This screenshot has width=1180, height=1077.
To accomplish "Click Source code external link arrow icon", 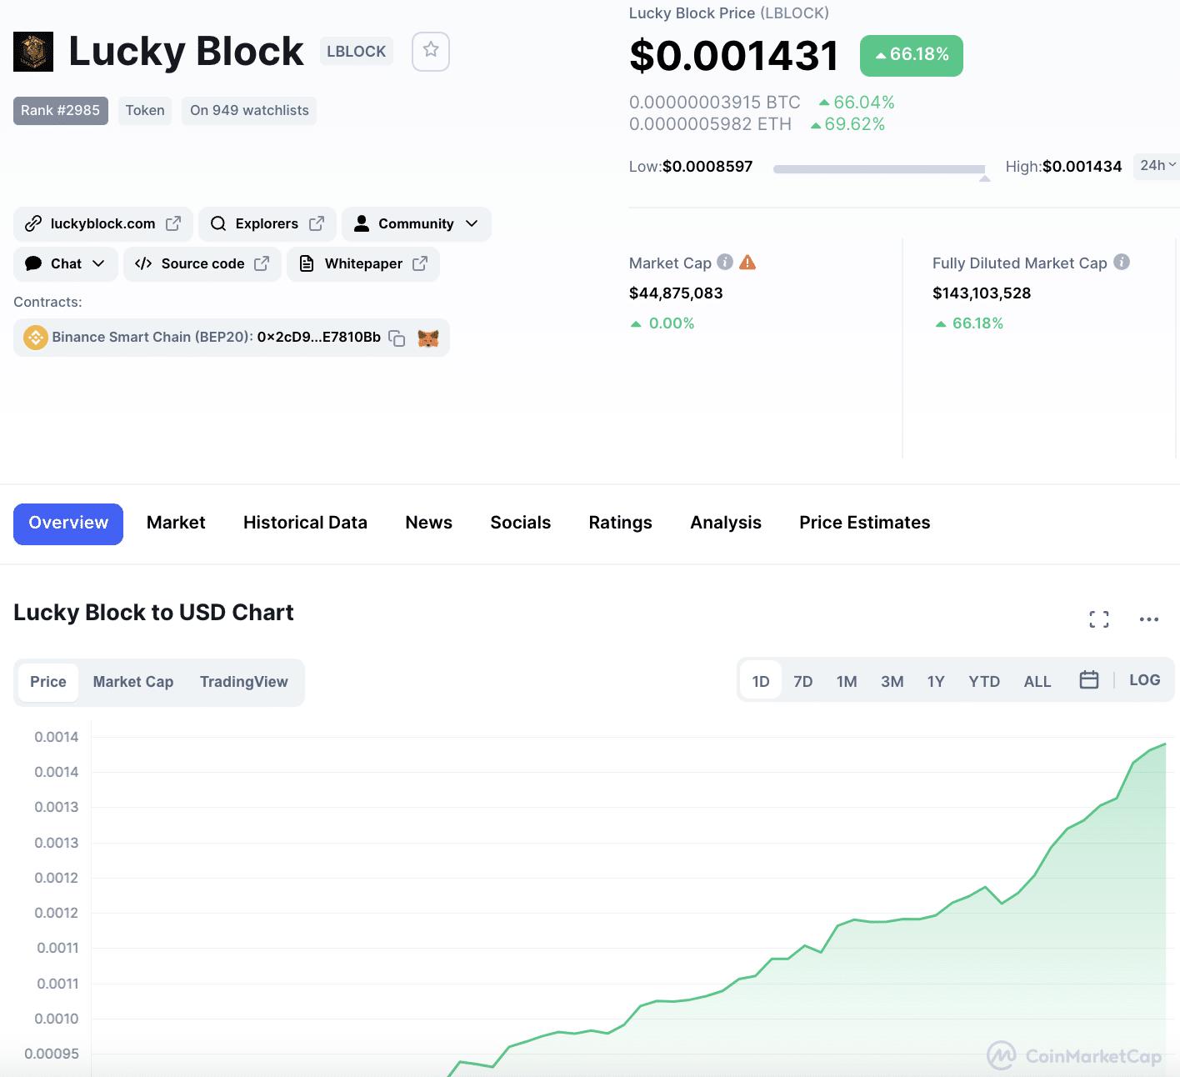I will coord(262,263).
